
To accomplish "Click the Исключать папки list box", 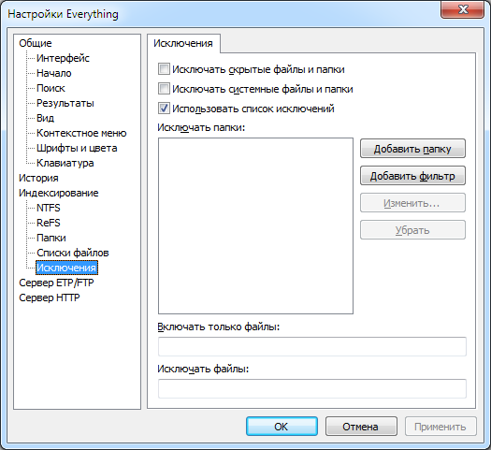I will tap(255, 225).
